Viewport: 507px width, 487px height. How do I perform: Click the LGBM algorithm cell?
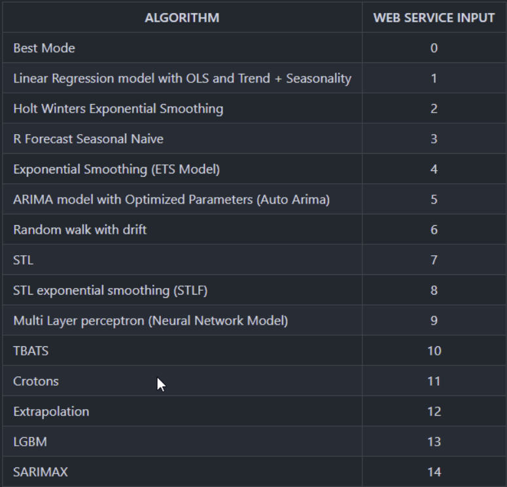(x=182, y=441)
